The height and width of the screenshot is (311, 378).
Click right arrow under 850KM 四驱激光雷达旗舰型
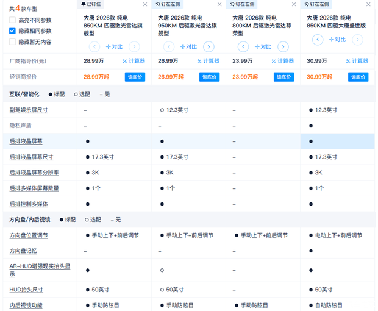(x=134, y=46)
